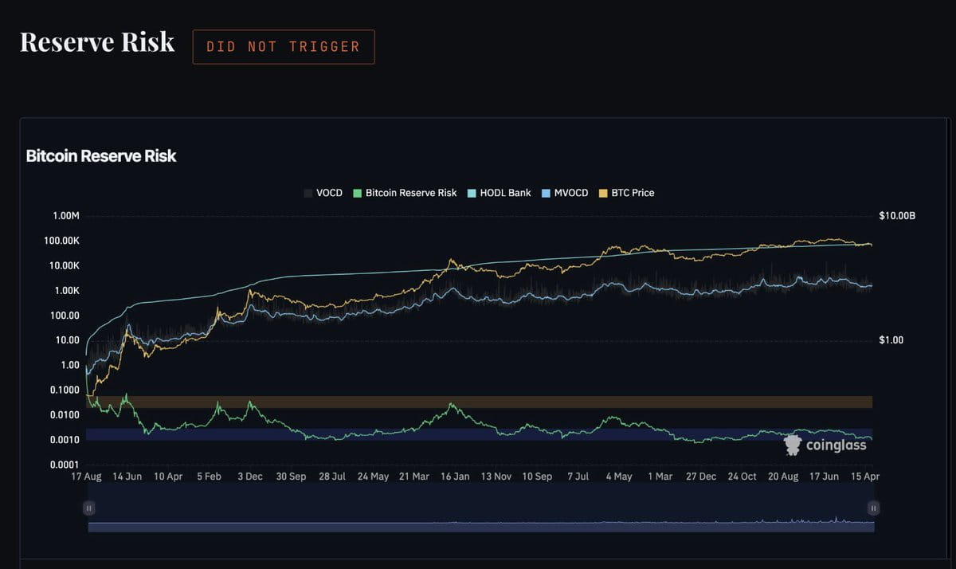Click the right zoom range handle

[874, 508]
